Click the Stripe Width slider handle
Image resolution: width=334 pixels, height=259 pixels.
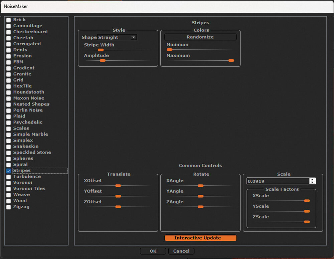pos(101,50)
